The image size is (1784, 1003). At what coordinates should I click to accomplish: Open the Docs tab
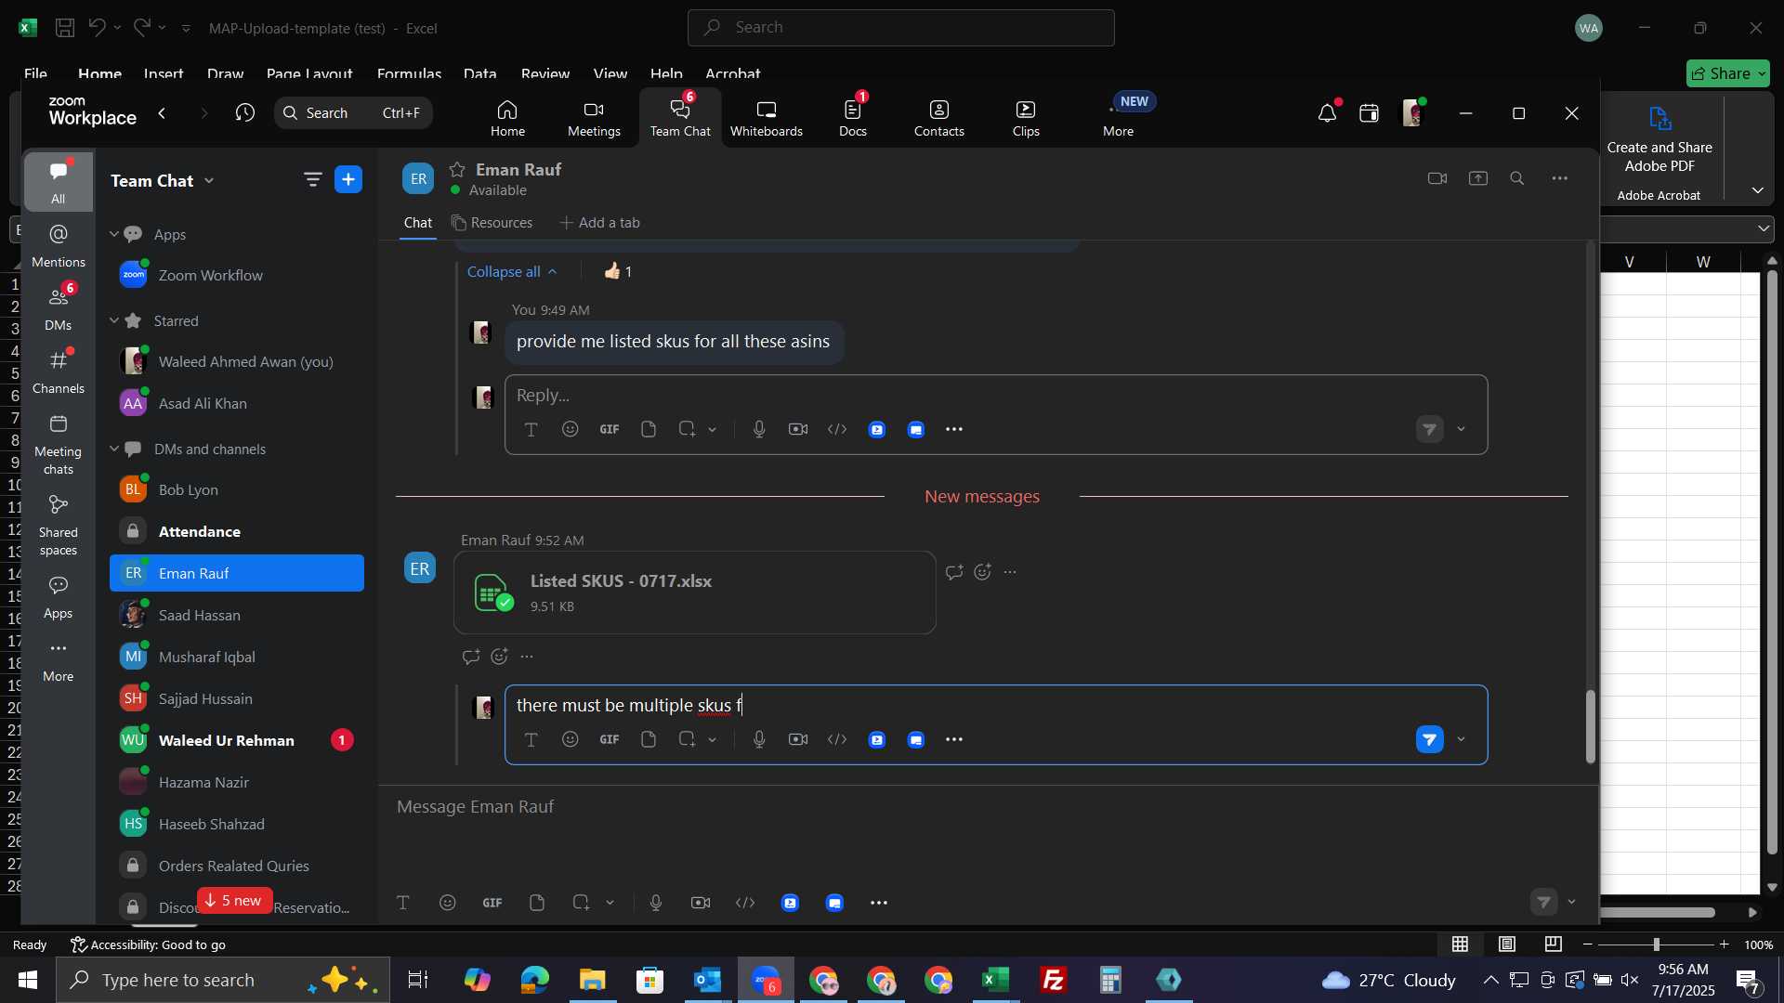(x=853, y=118)
